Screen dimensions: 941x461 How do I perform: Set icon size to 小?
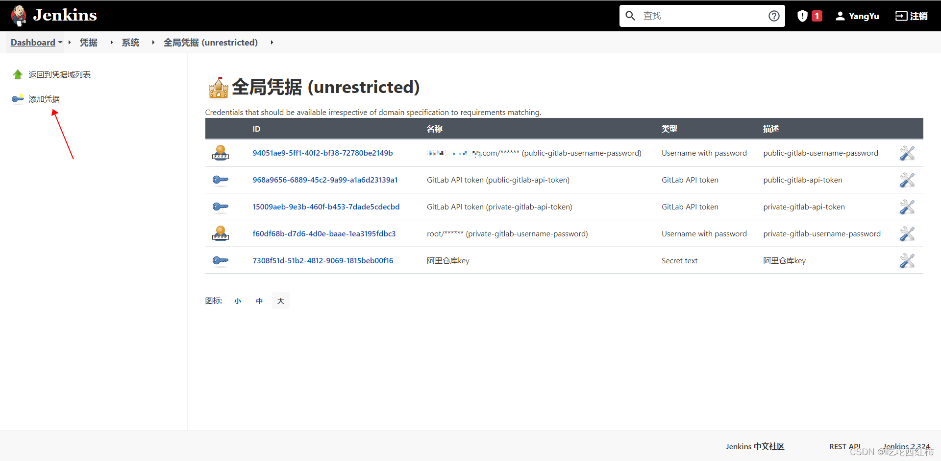coord(238,300)
